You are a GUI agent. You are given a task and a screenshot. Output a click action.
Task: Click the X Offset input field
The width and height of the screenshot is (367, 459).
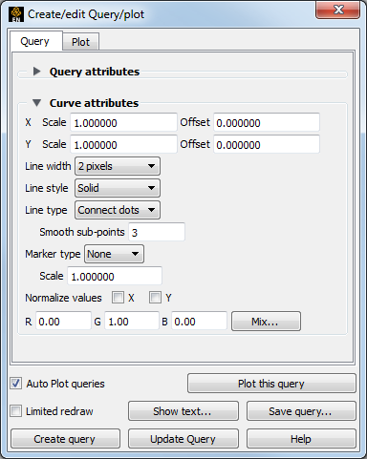point(267,122)
